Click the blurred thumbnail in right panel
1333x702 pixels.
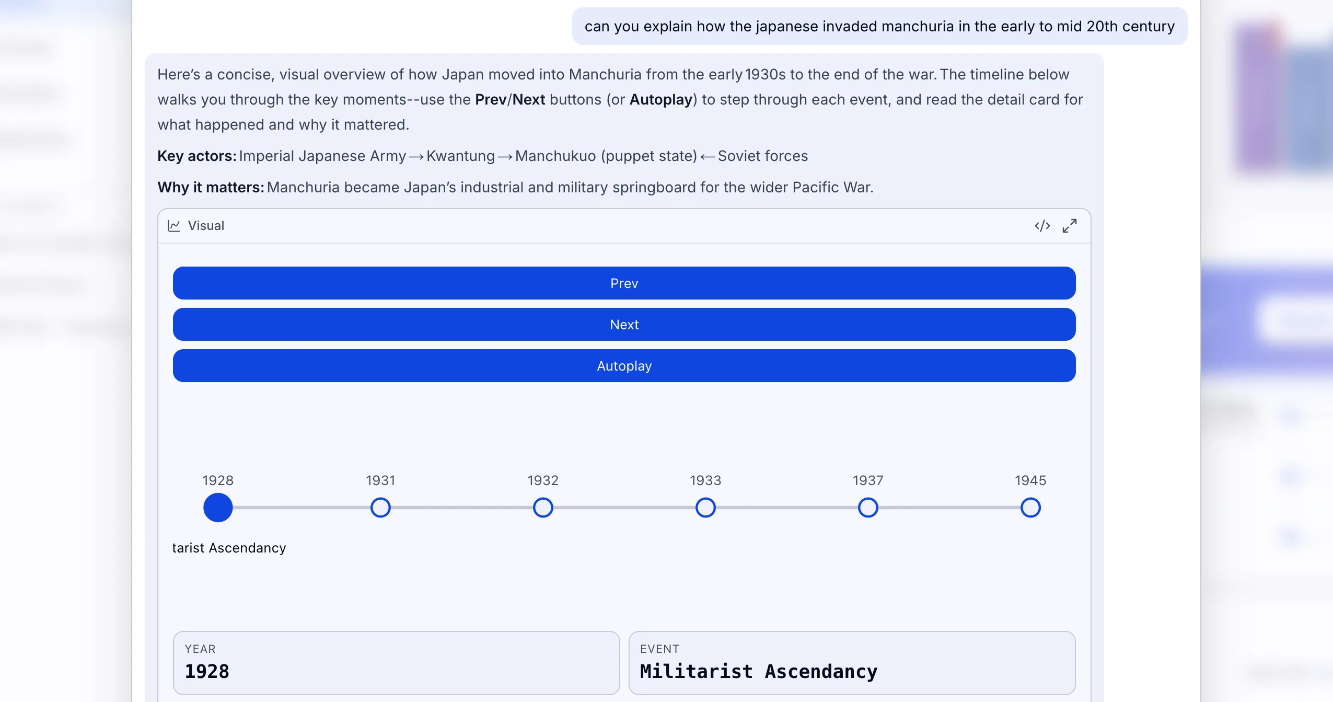pos(1283,97)
